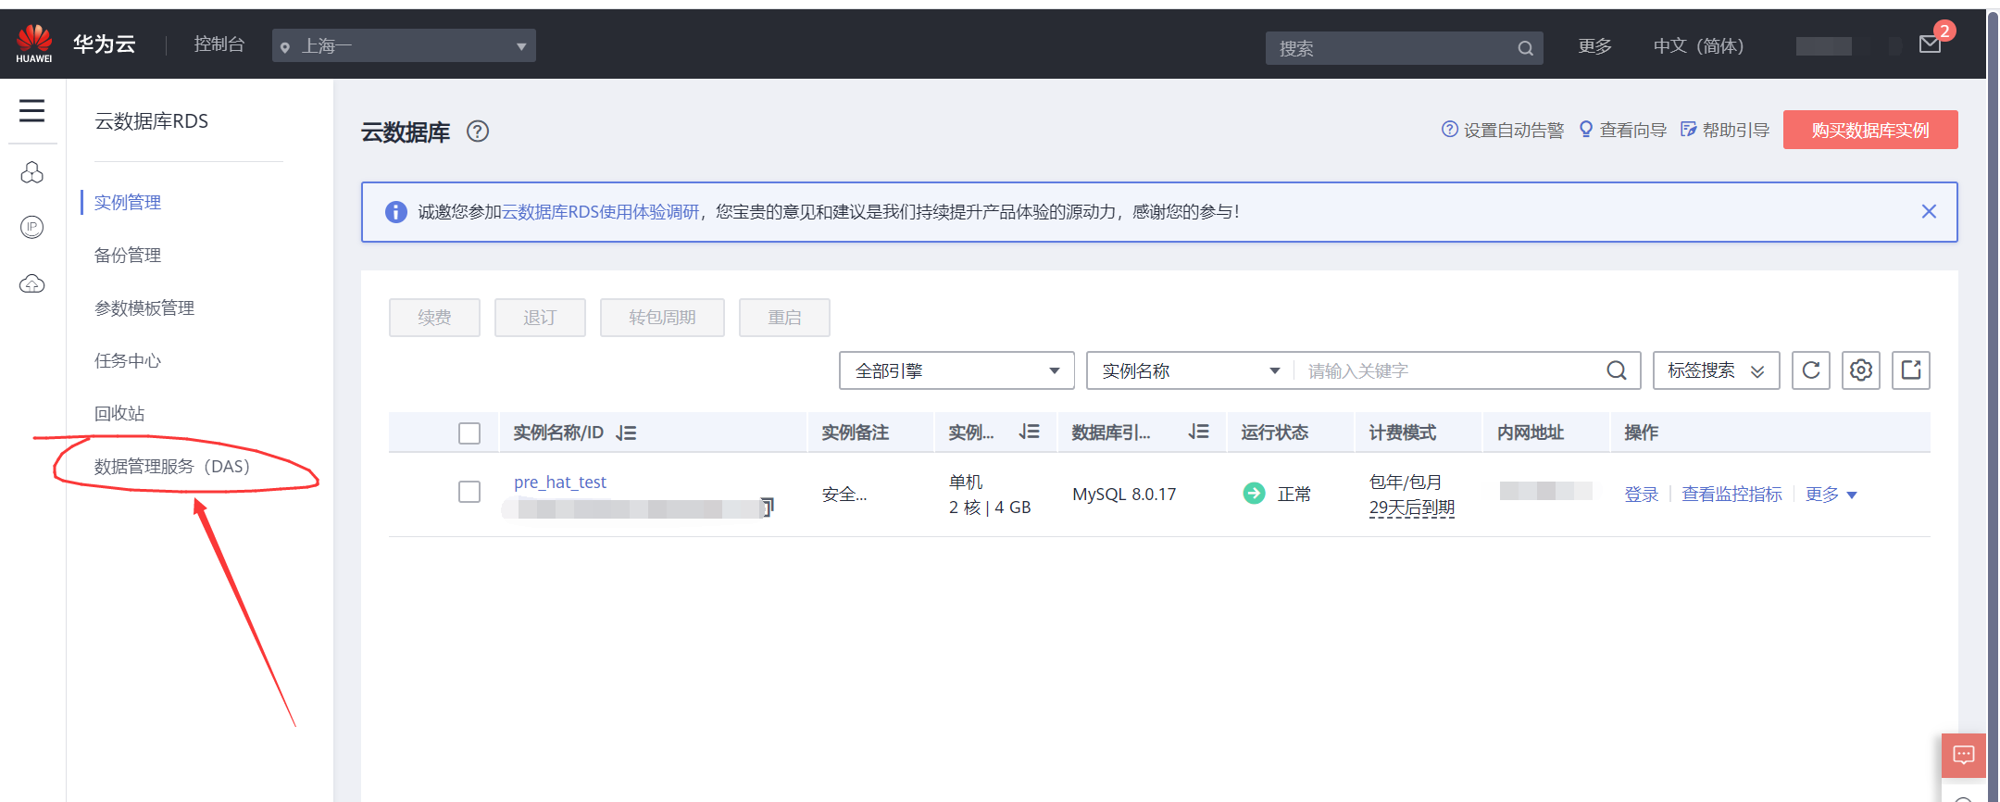Focus the 请输入关键字 keyword field
The height and width of the screenshot is (802, 2000).
coord(1449,370)
